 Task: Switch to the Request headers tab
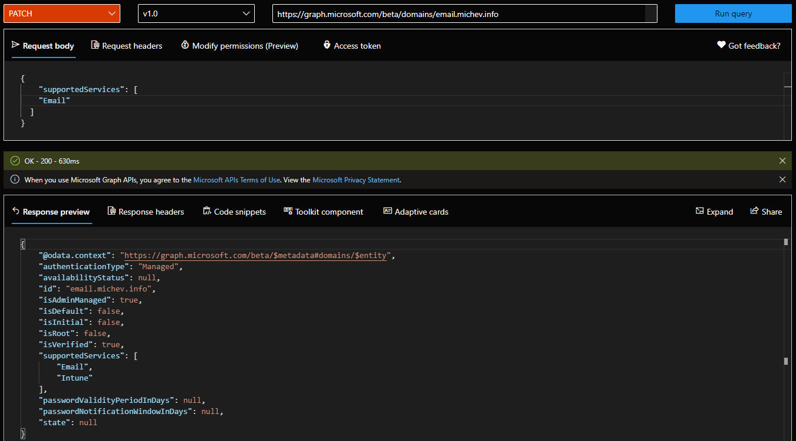click(126, 46)
